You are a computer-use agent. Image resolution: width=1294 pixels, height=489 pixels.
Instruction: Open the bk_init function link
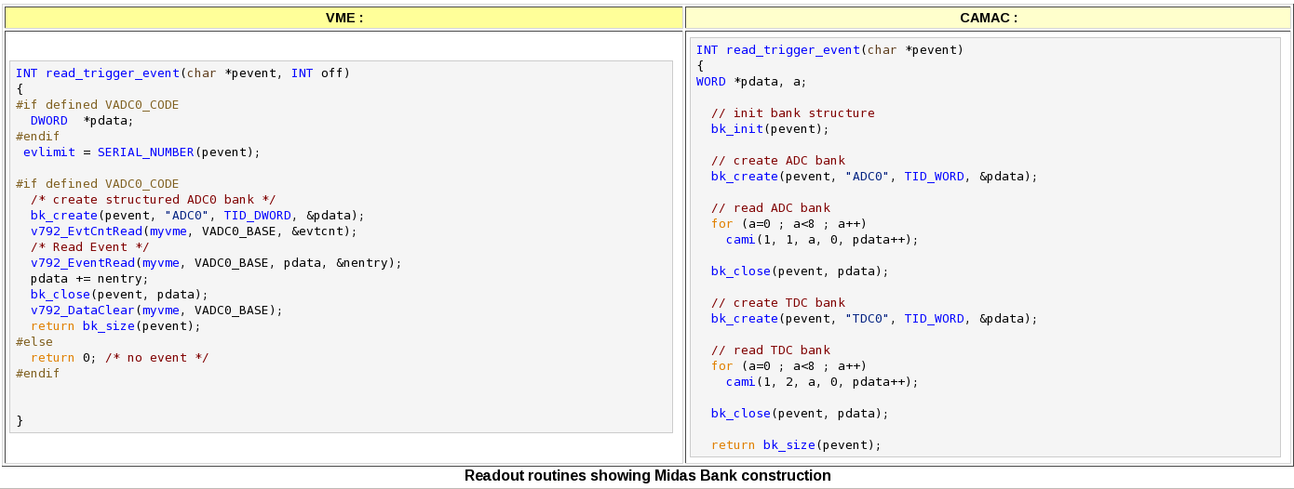tap(737, 128)
